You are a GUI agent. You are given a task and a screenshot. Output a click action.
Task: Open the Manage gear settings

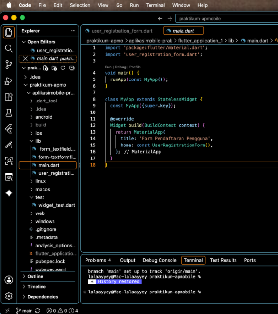[x=9, y=296]
